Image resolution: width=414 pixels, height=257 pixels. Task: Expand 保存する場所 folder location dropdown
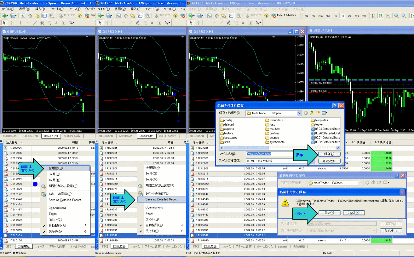(x=299, y=113)
